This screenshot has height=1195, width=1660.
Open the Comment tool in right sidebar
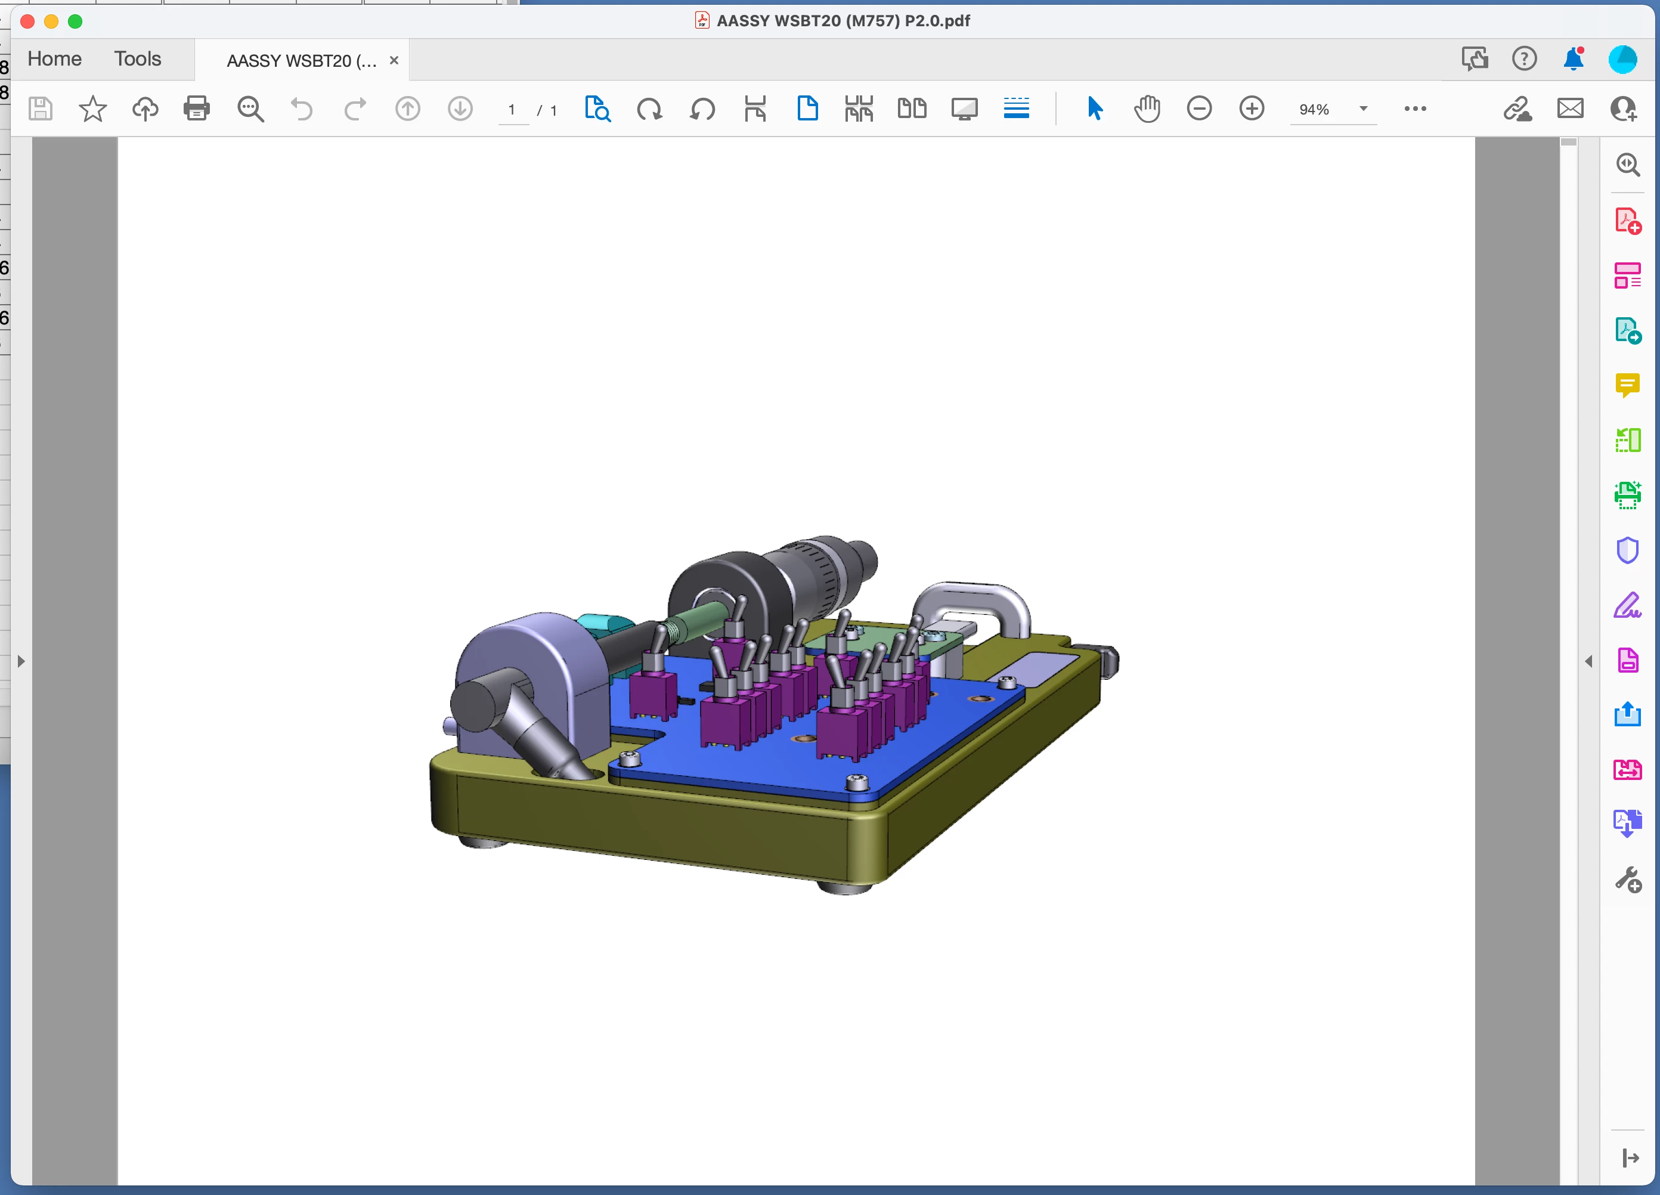click(x=1627, y=385)
